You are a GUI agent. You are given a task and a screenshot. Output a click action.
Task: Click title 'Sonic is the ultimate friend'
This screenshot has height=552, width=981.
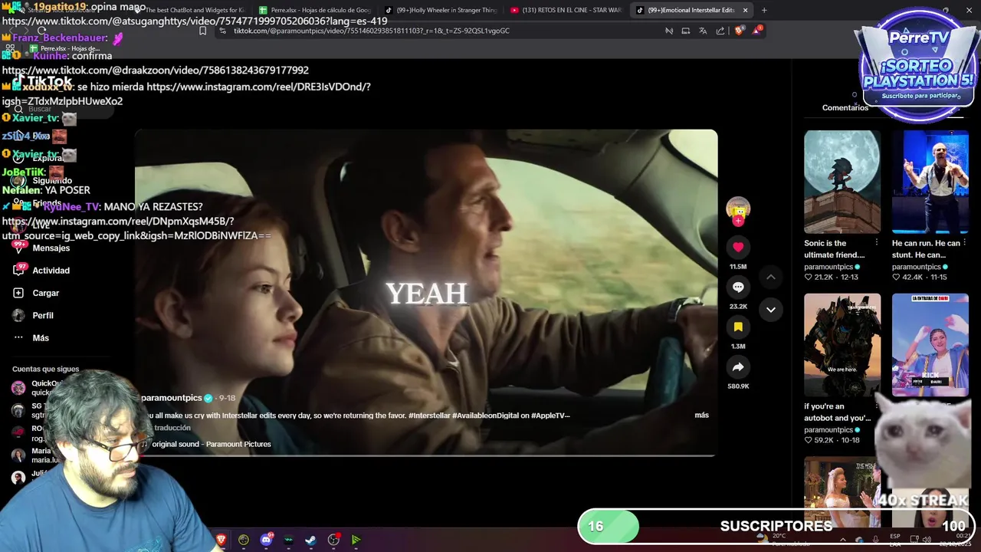point(835,249)
